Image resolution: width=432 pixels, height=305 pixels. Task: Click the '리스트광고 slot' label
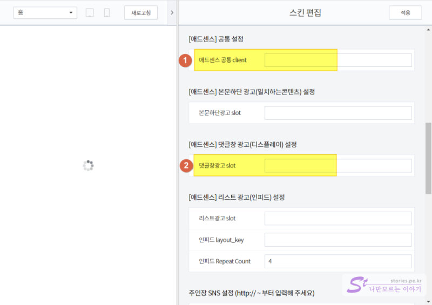click(x=217, y=218)
